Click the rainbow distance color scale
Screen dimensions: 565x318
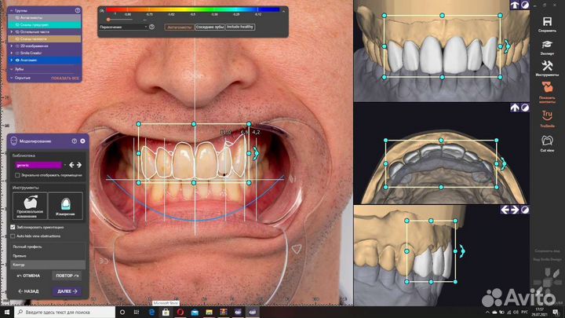tap(192, 11)
